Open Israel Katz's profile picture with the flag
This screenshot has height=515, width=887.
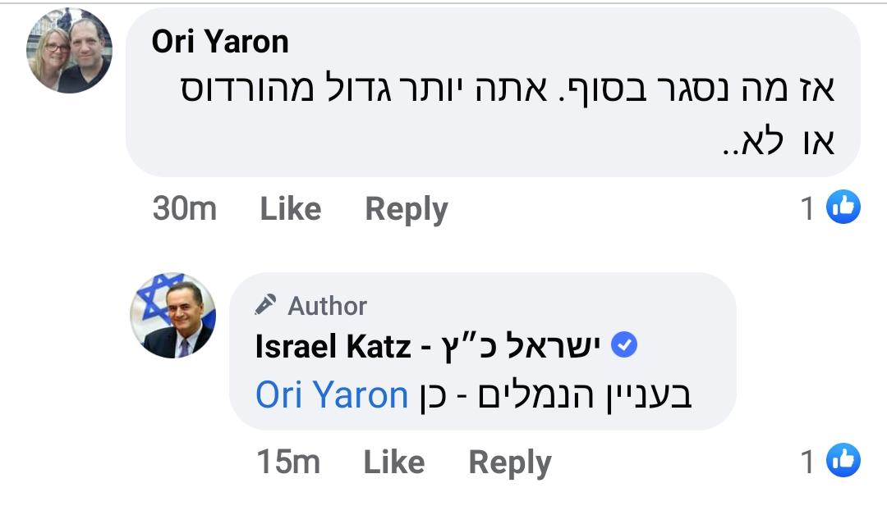click(172, 316)
